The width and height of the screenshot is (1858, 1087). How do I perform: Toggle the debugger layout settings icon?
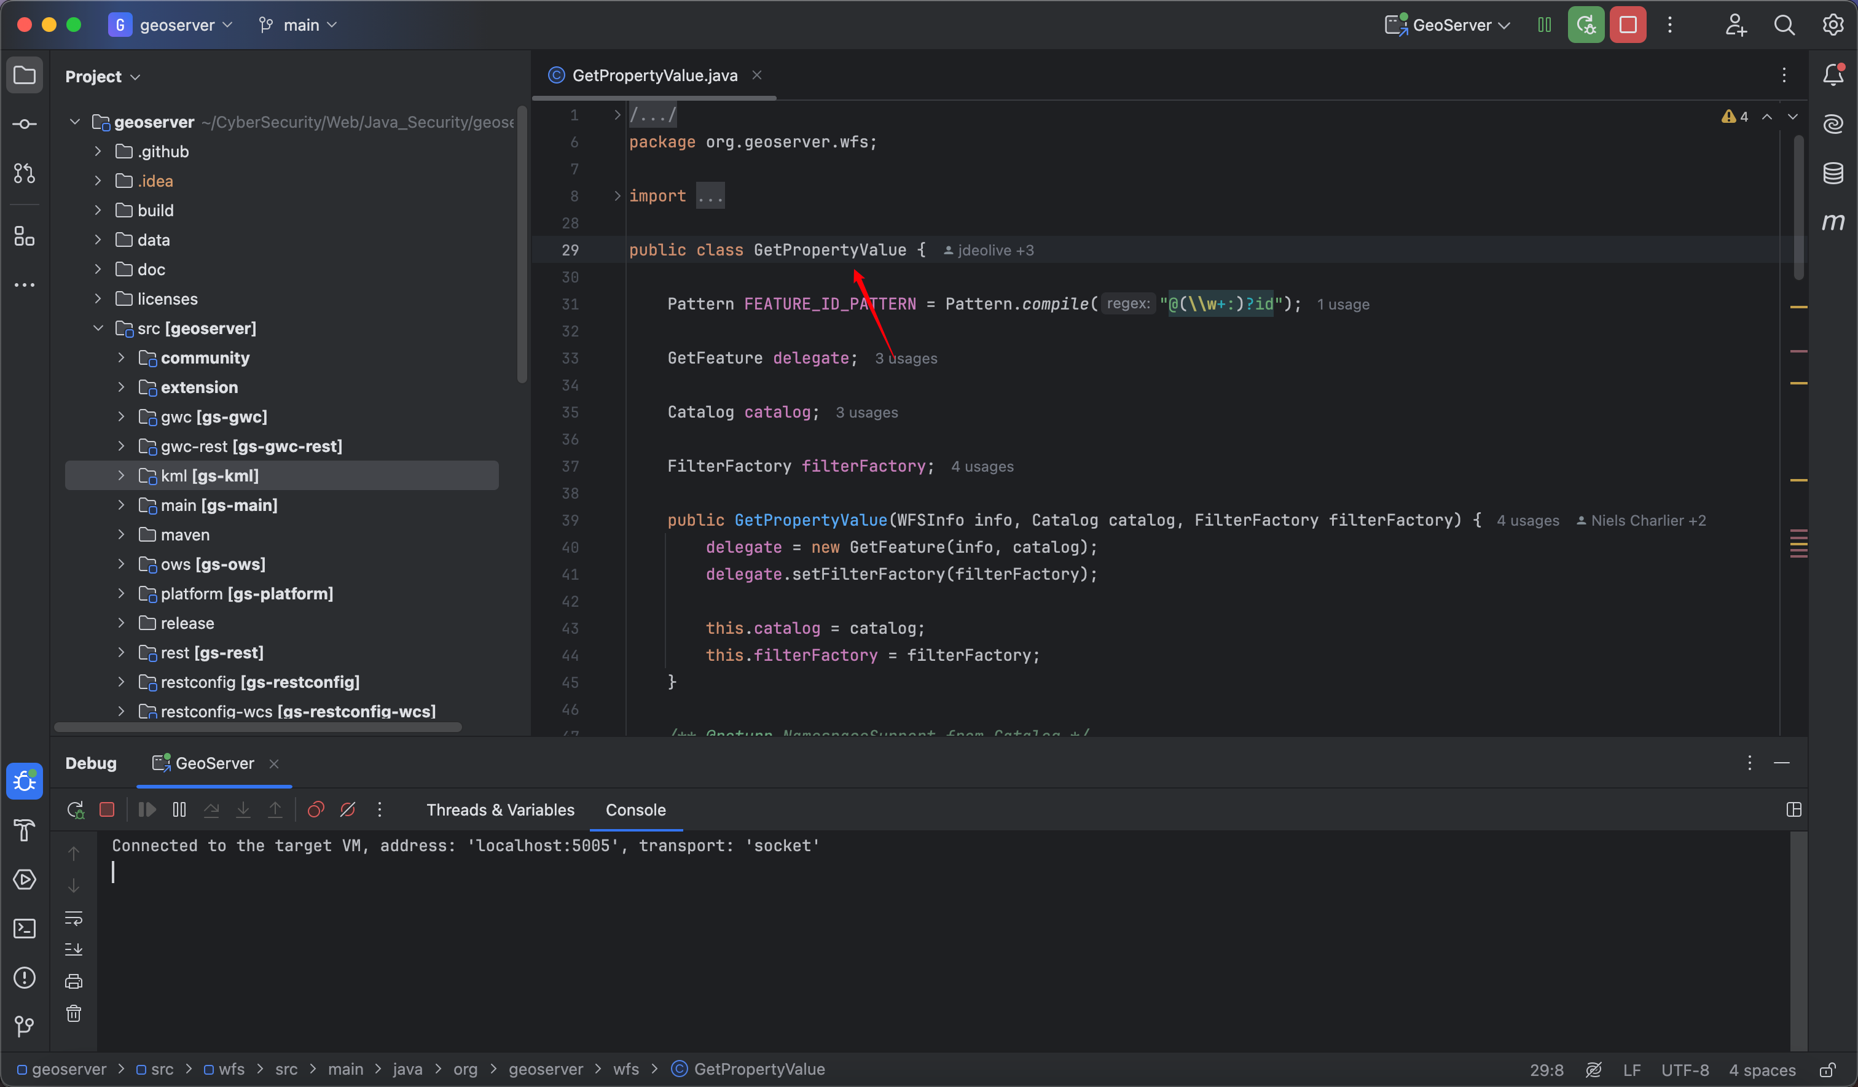click(x=1794, y=810)
